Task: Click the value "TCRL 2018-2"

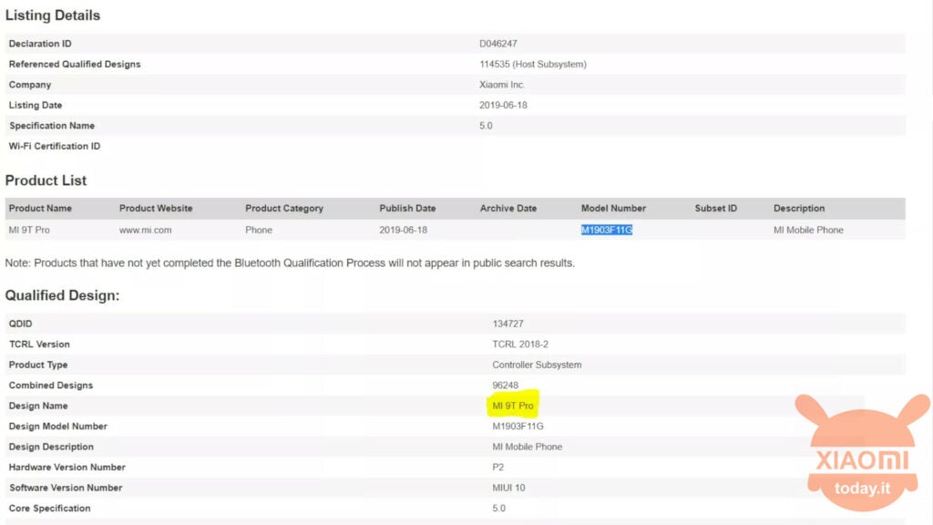Action: coord(520,344)
